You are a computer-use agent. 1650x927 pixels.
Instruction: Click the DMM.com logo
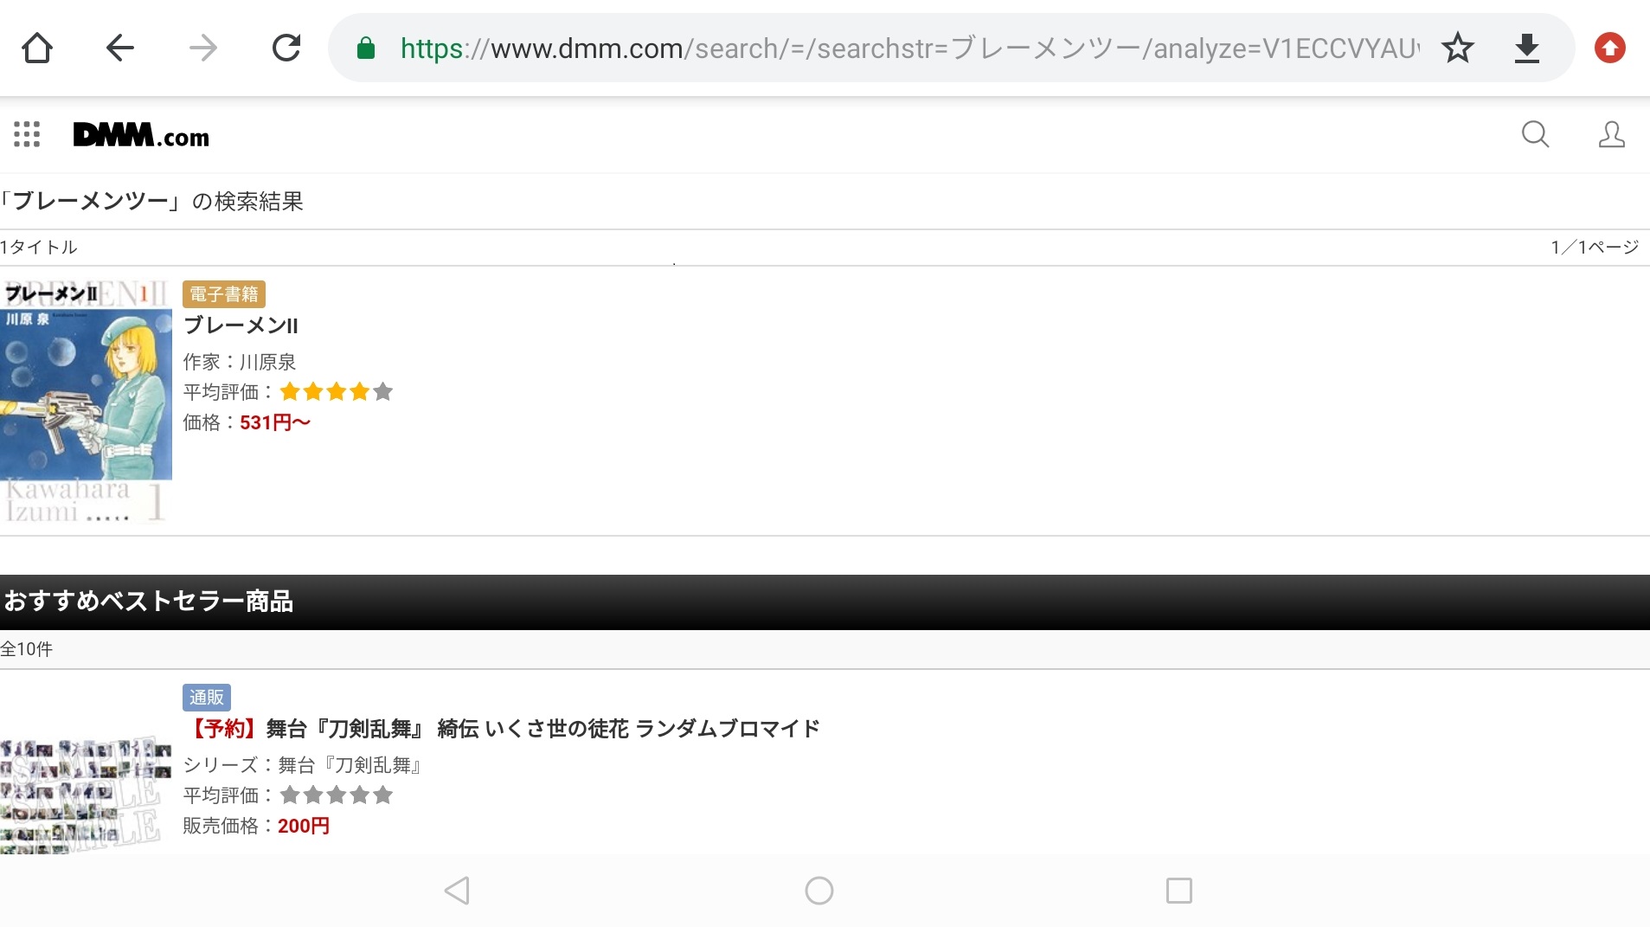(141, 135)
